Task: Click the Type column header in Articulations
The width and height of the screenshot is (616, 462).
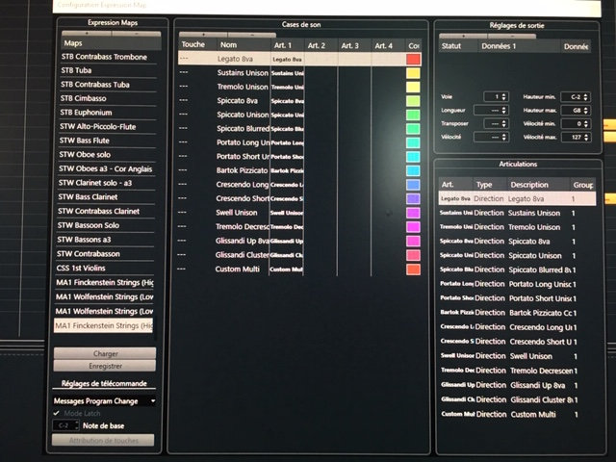Action: [490, 185]
